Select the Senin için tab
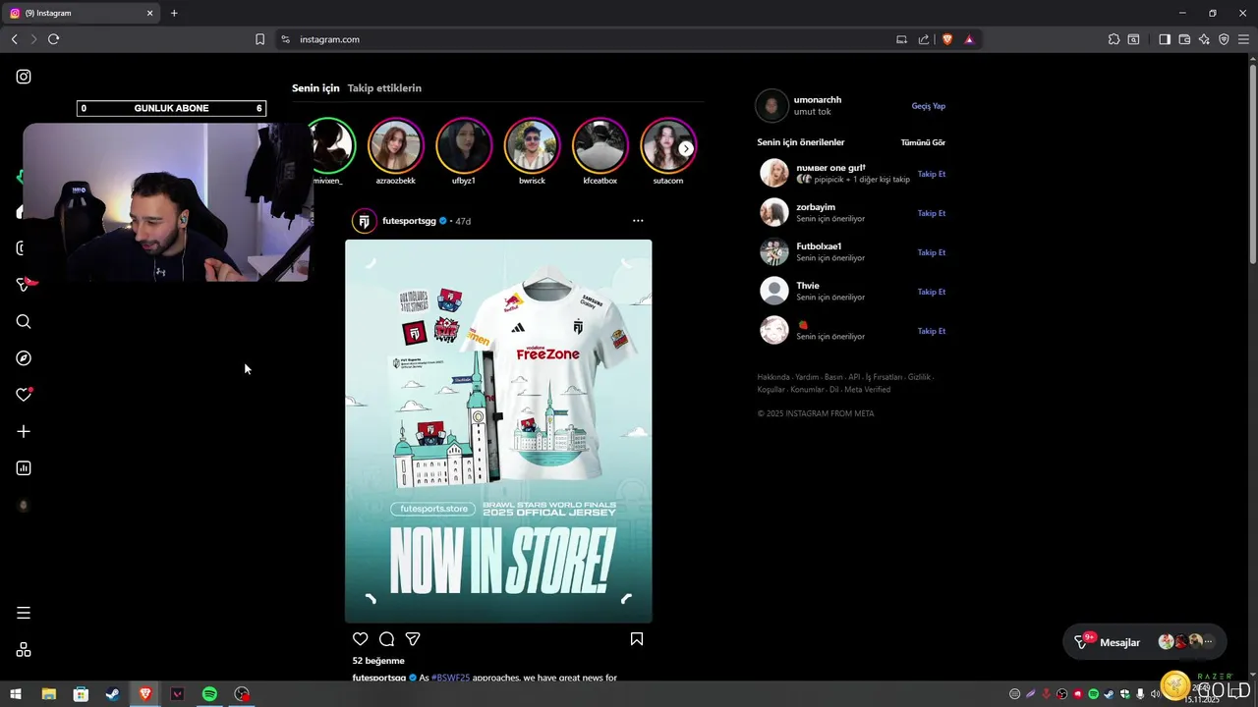 tap(315, 88)
